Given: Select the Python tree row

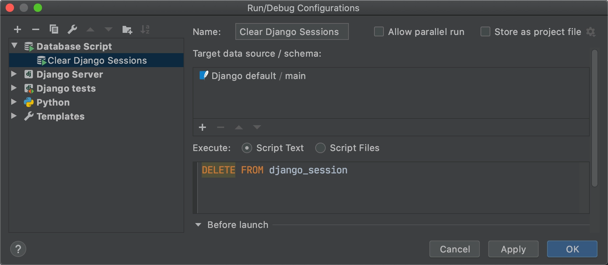Looking at the screenshot, I should [96, 102].
